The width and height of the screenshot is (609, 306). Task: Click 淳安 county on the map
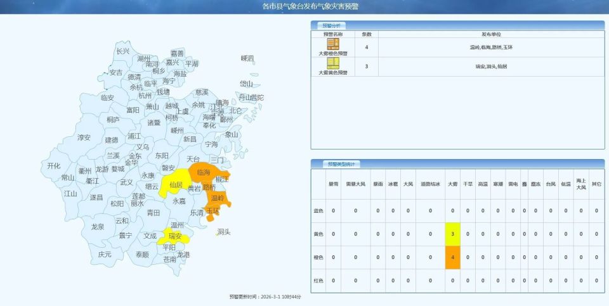(x=84, y=137)
